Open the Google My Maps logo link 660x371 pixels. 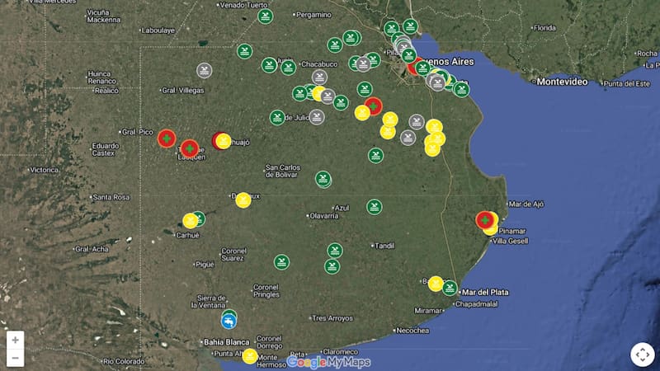click(x=328, y=362)
